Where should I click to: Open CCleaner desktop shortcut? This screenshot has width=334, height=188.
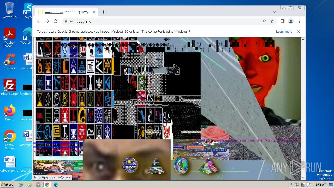point(9,62)
